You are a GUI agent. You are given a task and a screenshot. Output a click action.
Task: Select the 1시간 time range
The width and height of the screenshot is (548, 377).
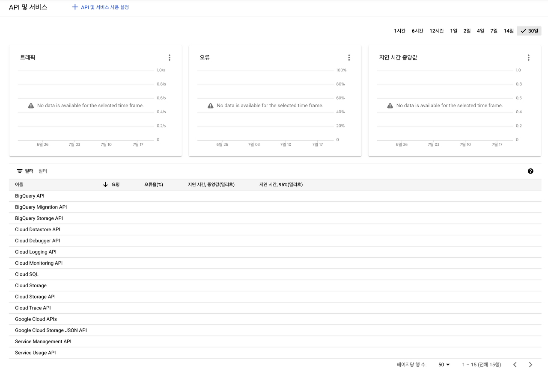point(399,31)
